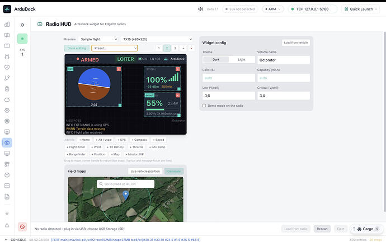This screenshot has width=386, height=242.
Task: Click the Go to place search box
Action: coord(125,184)
